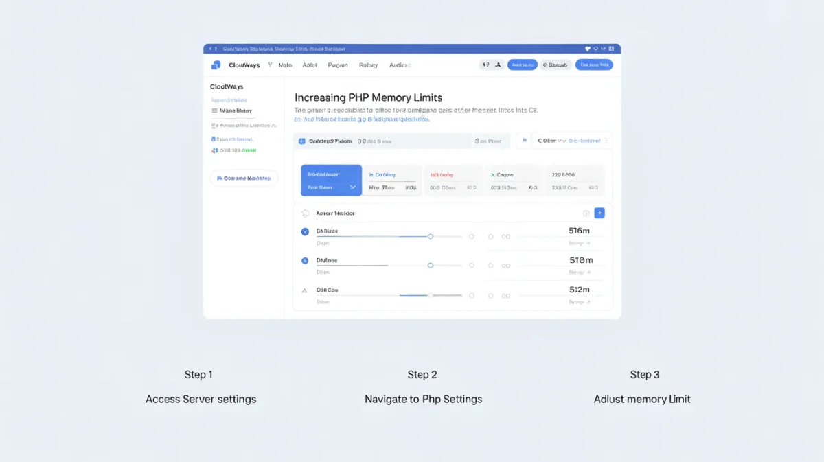This screenshot has height=462, width=824.
Task: Open the Melo navigation item
Action: [x=285, y=65]
